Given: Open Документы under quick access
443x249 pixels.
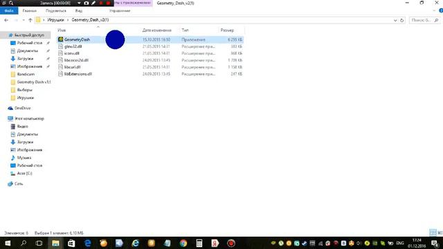Looking at the screenshot, I should tap(28, 50).
